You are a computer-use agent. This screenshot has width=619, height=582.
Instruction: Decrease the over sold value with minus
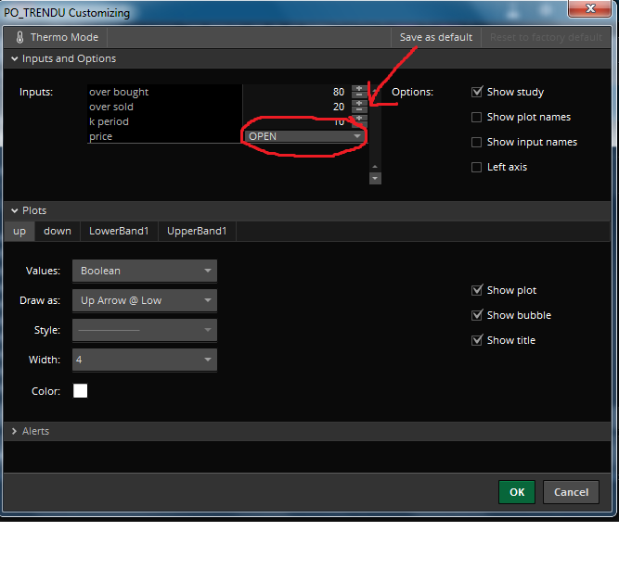pyautogui.click(x=359, y=110)
